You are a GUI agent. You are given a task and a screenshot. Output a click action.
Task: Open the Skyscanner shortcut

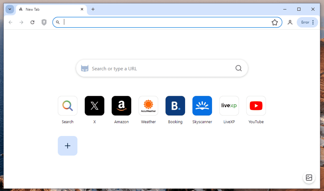pos(202,106)
